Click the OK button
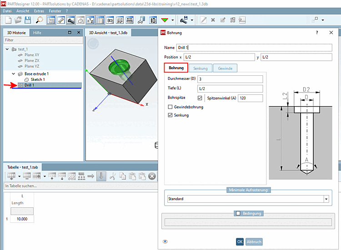 [x=240, y=242]
